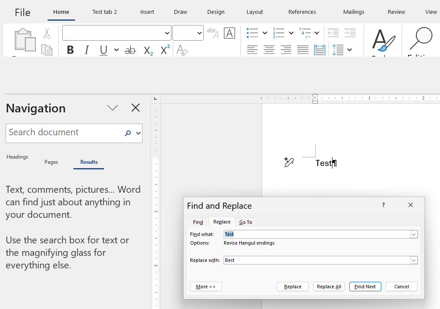Click the Subscript icon
This screenshot has width=440, height=309.
149,50
